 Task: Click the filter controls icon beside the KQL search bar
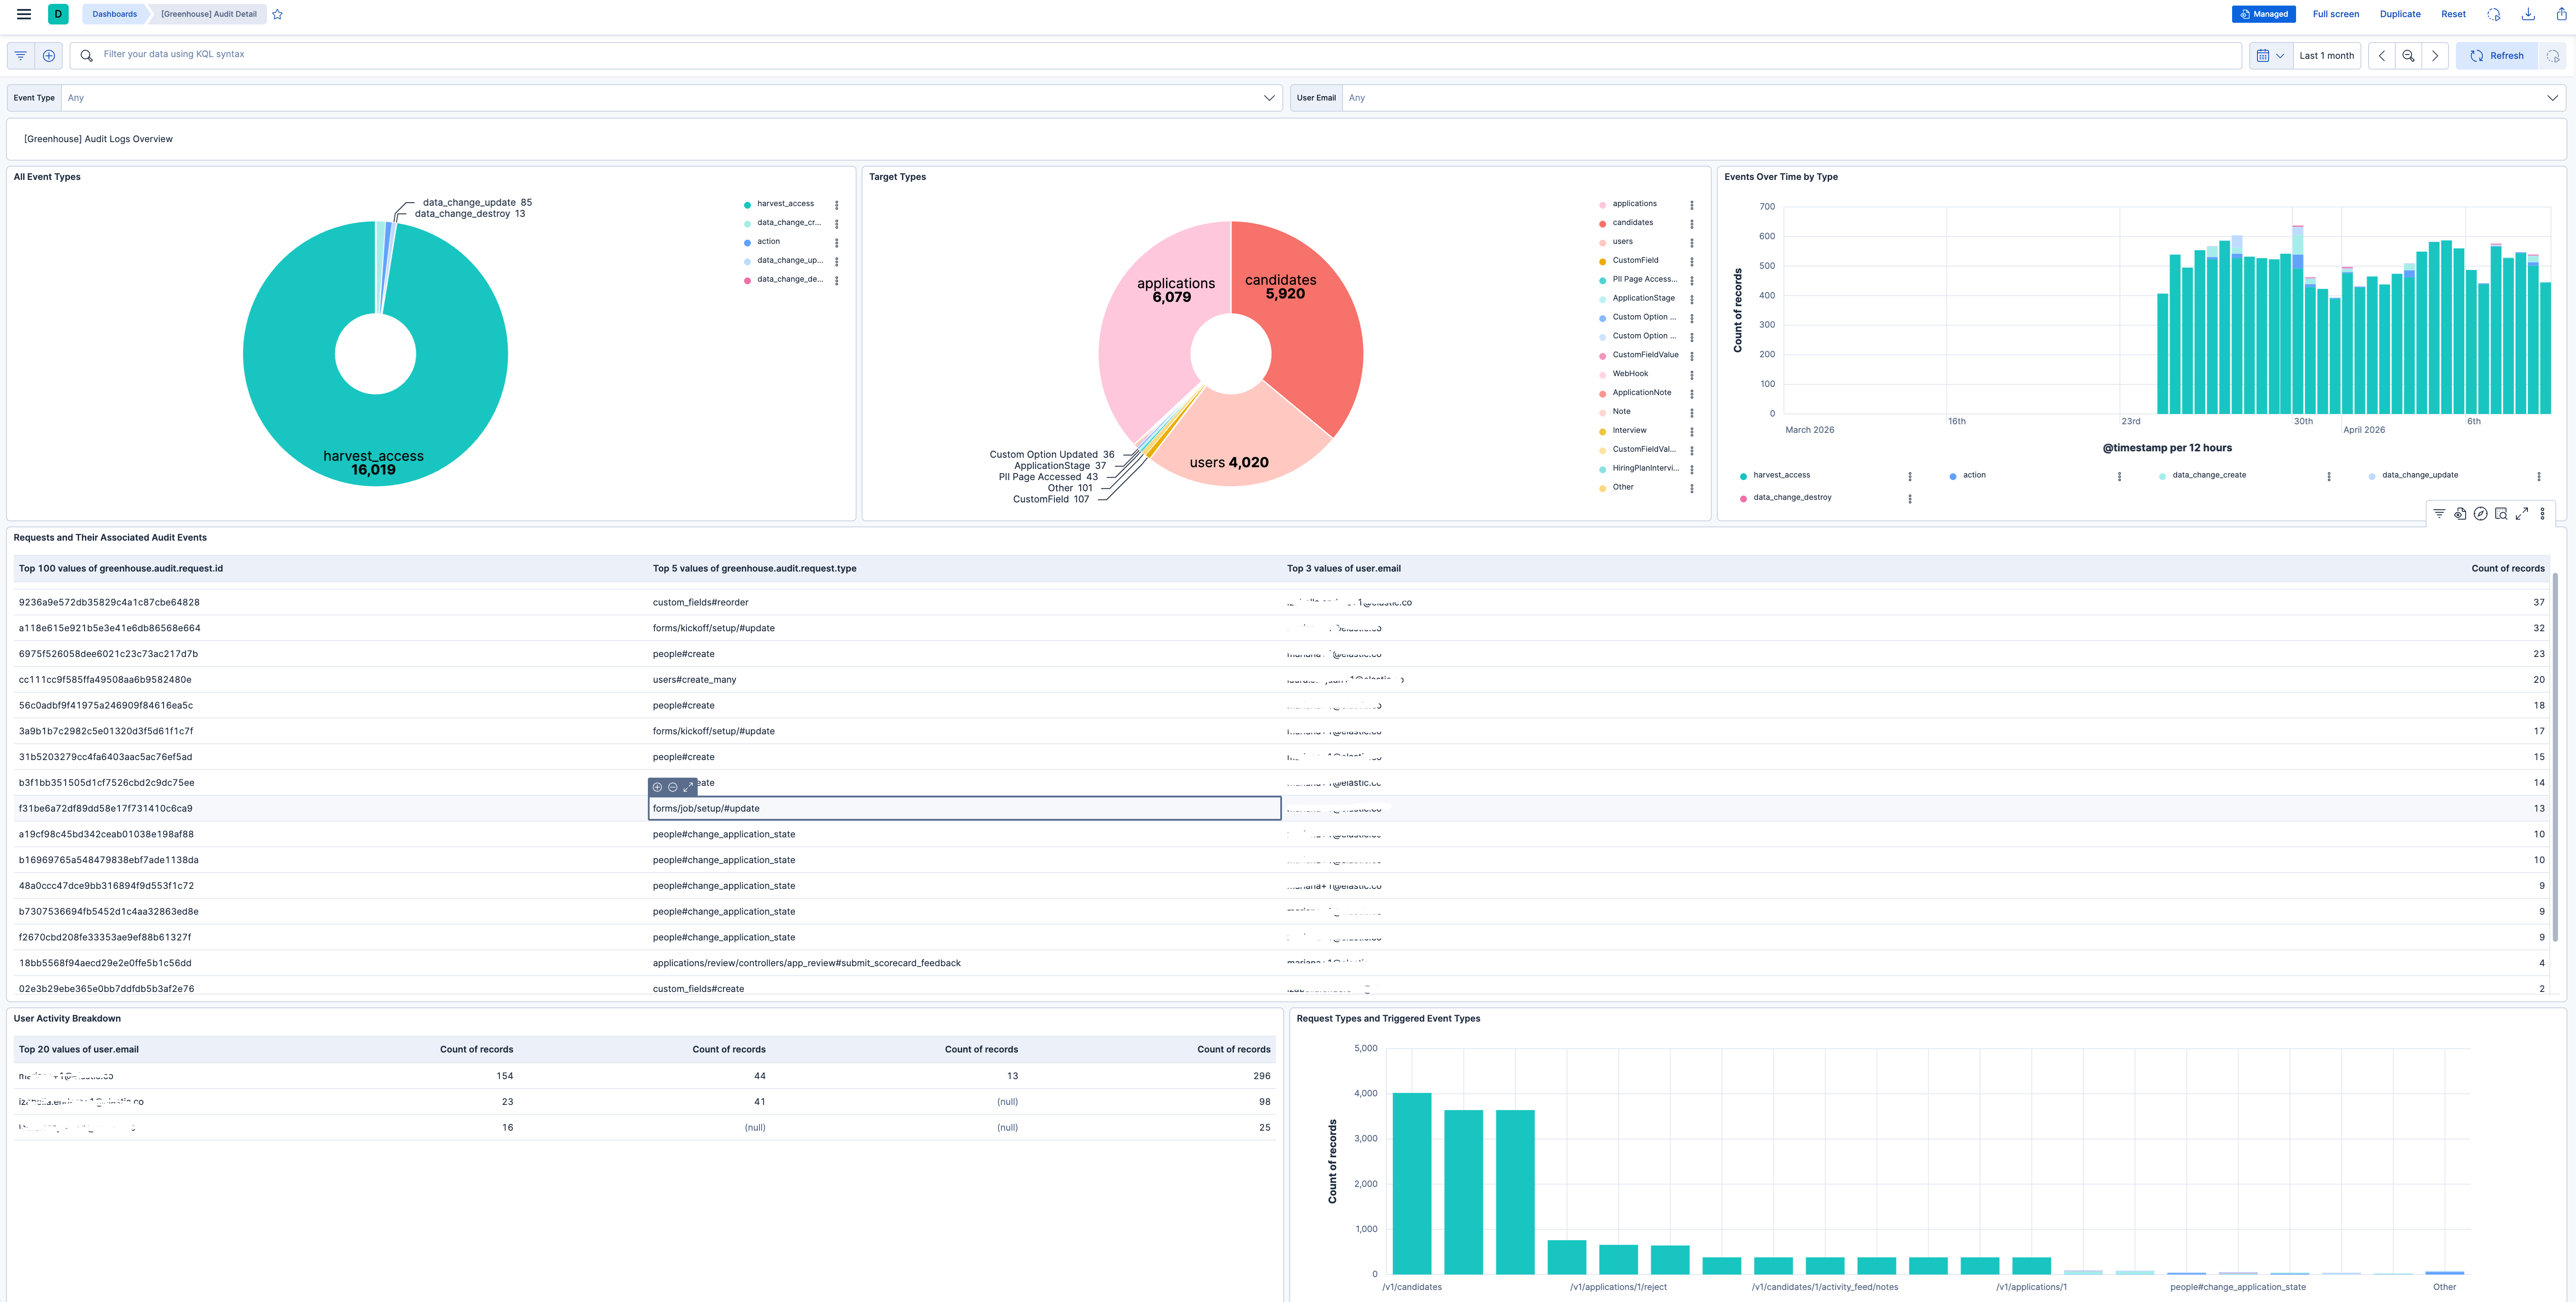20,55
